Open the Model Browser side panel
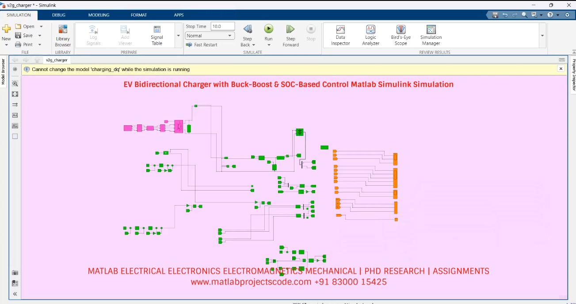 [3, 72]
